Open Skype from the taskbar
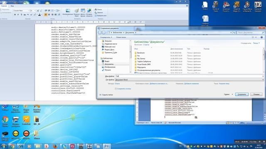 point(64,146)
